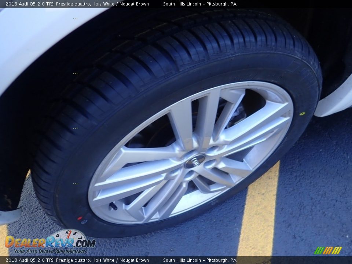Screen dimensions: 352x264
Task: Click 'Ibis White / Nougat Brown' in the bottom caption
Action: 121,260
